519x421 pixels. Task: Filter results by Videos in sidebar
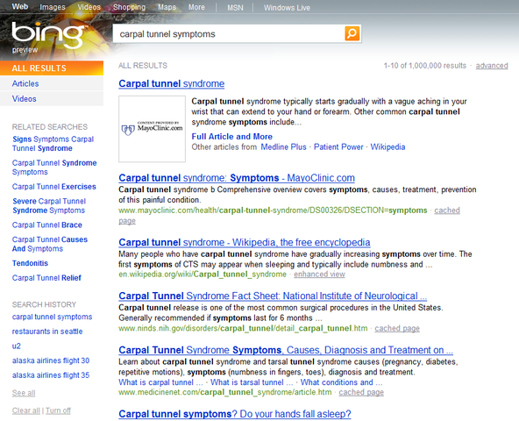point(52,99)
